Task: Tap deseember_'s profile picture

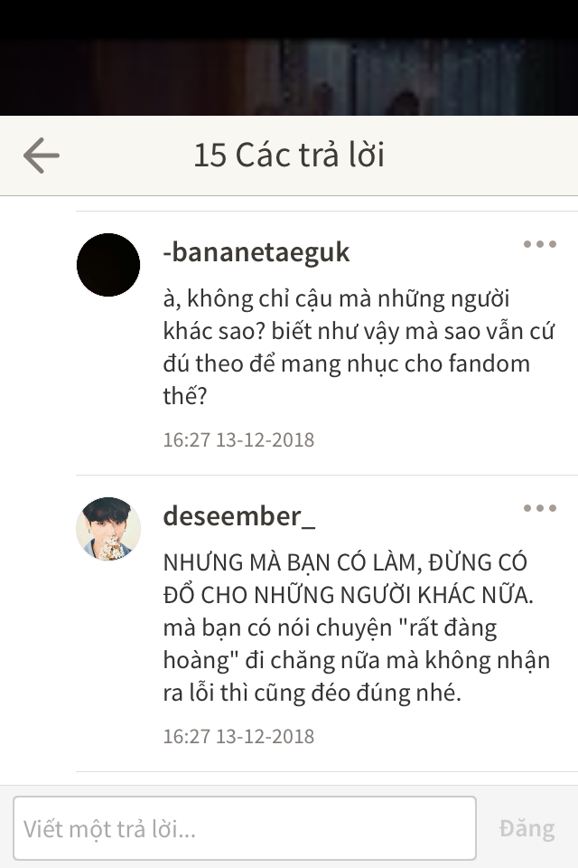Action: tap(108, 529)
